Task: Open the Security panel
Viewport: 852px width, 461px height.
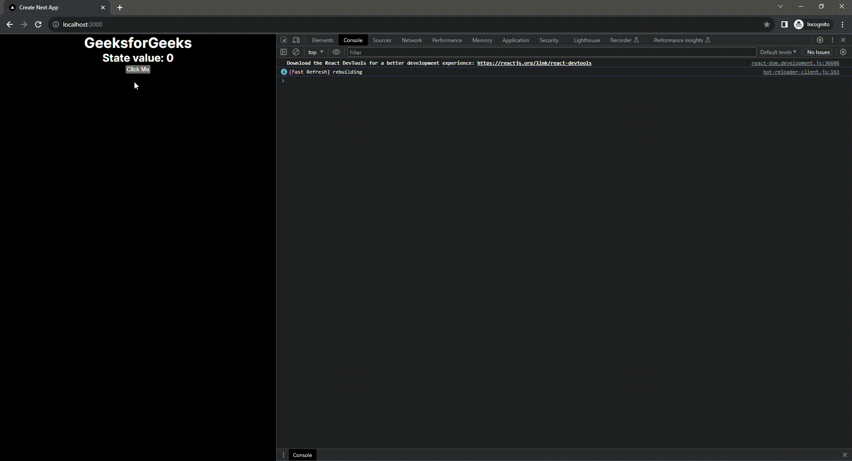Action: [x=549, y=40]
